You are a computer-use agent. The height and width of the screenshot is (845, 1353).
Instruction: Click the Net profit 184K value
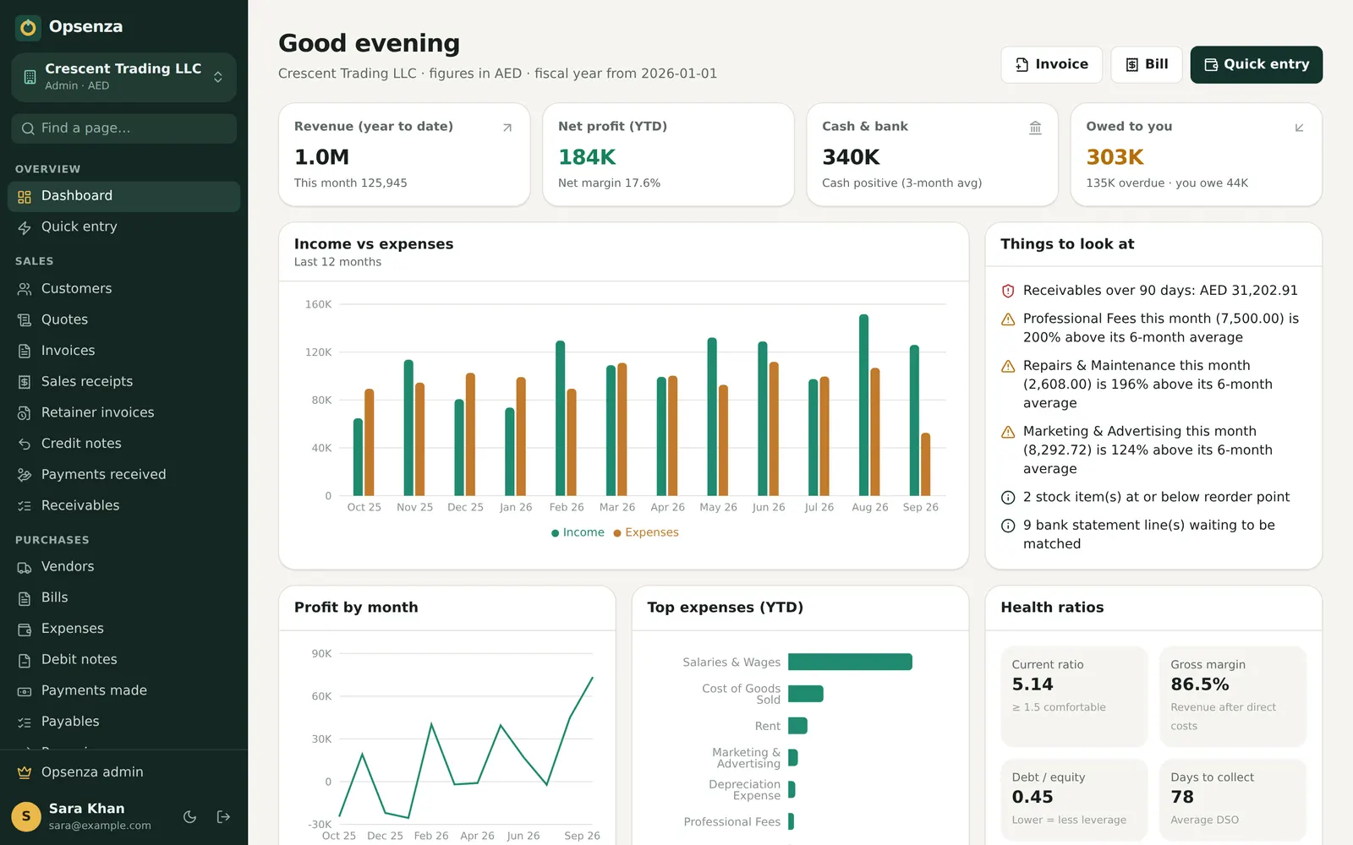(587, 157)
